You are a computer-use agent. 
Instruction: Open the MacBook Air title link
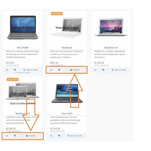coord(111,48)
